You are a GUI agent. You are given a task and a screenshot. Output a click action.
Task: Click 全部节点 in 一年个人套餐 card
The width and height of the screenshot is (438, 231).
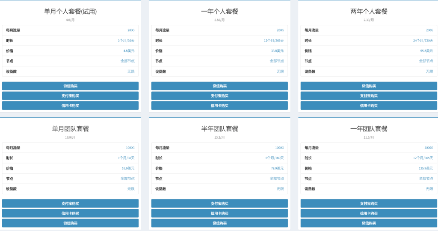pos(277,61)
